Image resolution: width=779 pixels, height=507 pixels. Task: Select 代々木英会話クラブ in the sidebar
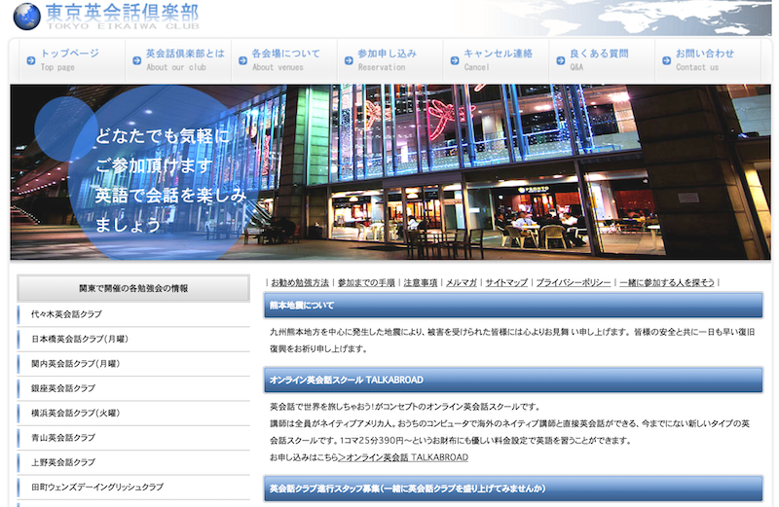click(133, 314)
